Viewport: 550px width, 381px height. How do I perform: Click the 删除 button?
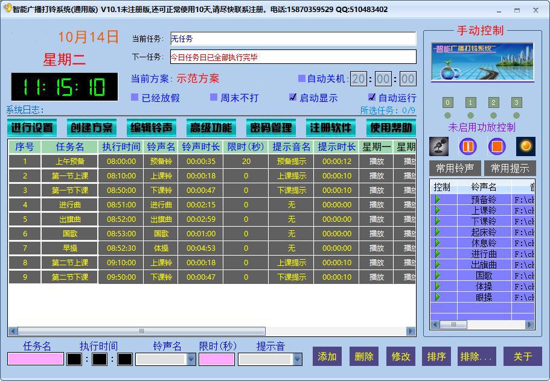[x=363, y=356]
